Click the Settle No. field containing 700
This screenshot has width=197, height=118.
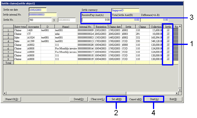coord(40,20)
